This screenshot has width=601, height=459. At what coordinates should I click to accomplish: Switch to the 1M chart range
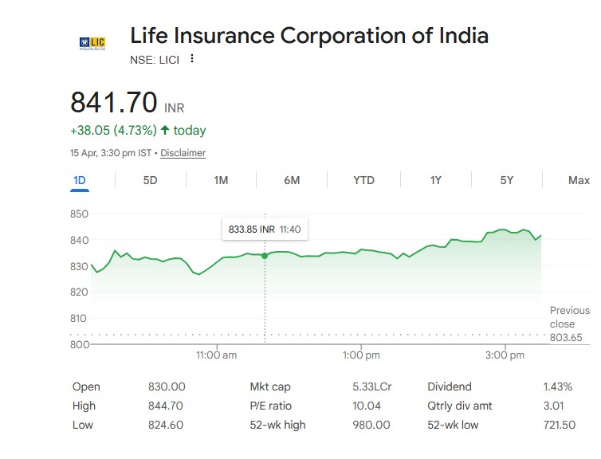coord(221,180)
